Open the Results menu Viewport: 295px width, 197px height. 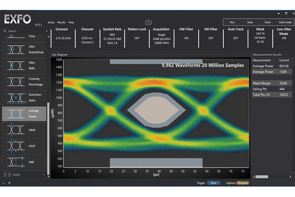[x=61, y=23]
